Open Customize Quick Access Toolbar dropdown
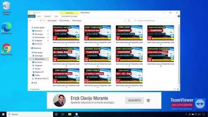The height and width of the screenshot is (117, 208). (39, 13)
